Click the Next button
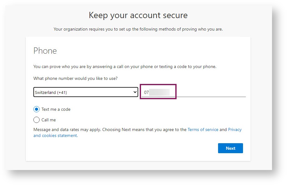 point(231,148)
